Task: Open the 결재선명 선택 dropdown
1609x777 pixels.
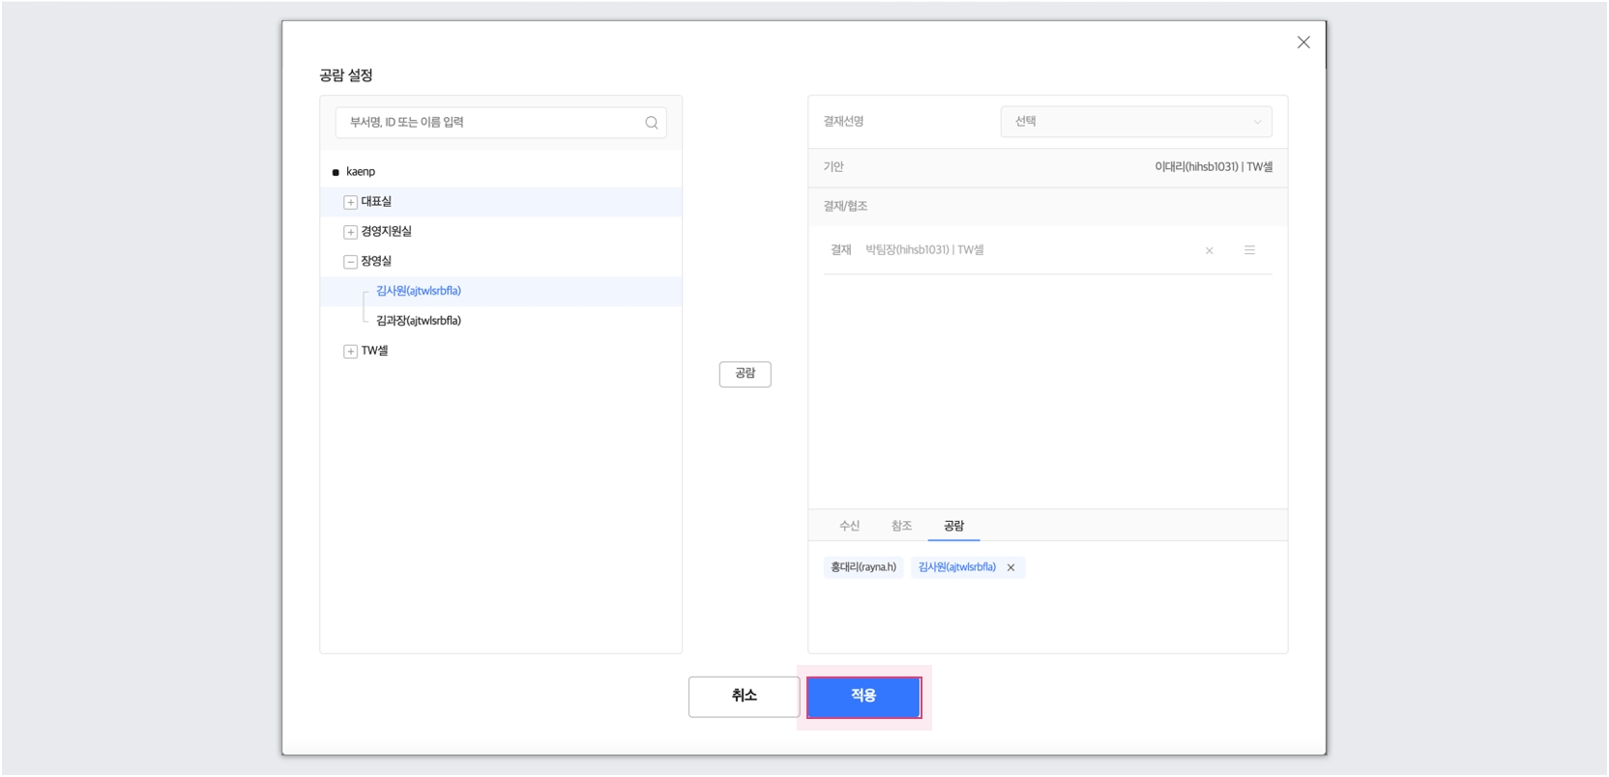Action: pos(1135,122)
